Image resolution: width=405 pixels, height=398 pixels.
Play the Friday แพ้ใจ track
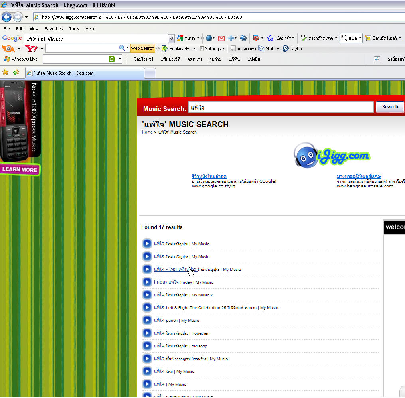(x=147, y=282)
